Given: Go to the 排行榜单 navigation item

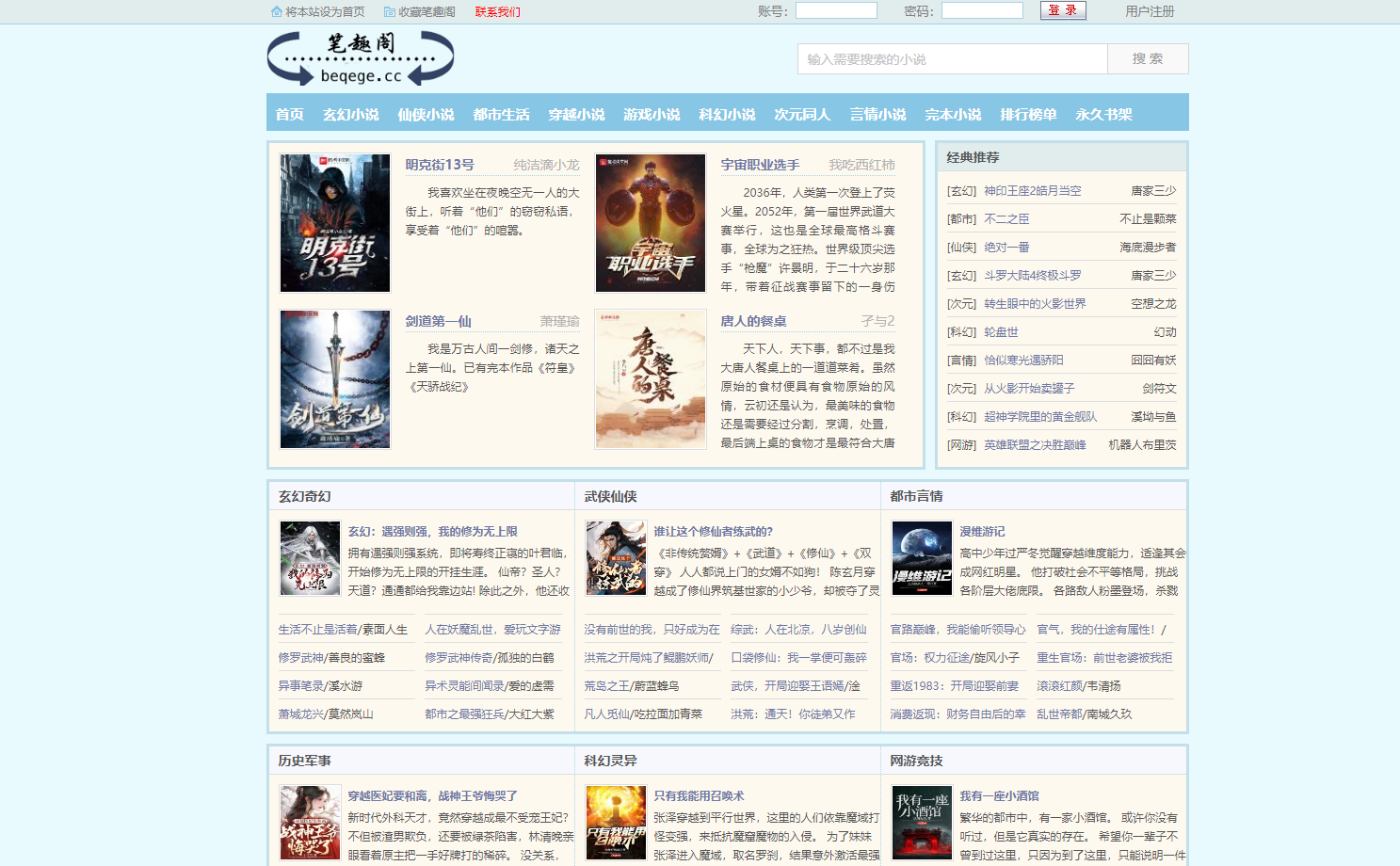Looking at the screenshot, I should click(1028, 114).
